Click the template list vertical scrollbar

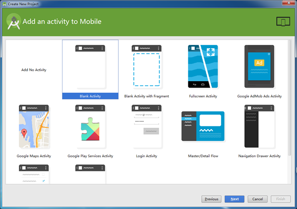(290, 98)
